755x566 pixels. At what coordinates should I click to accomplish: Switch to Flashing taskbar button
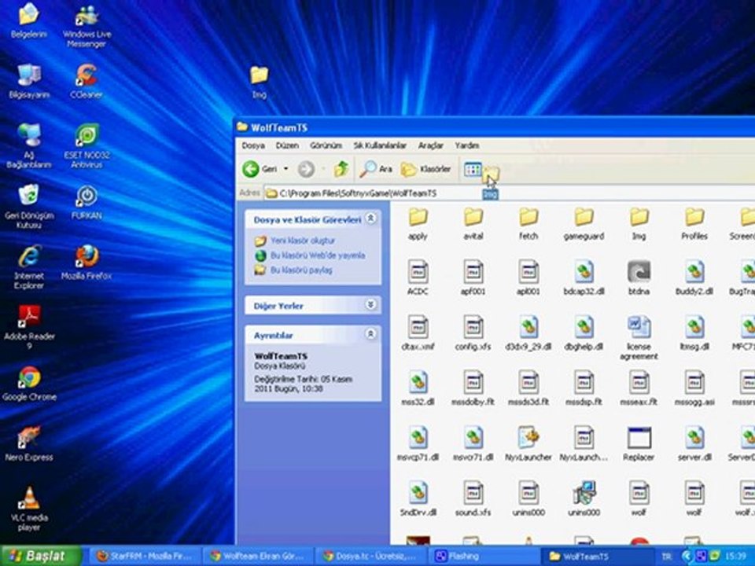tap(484, 557)
